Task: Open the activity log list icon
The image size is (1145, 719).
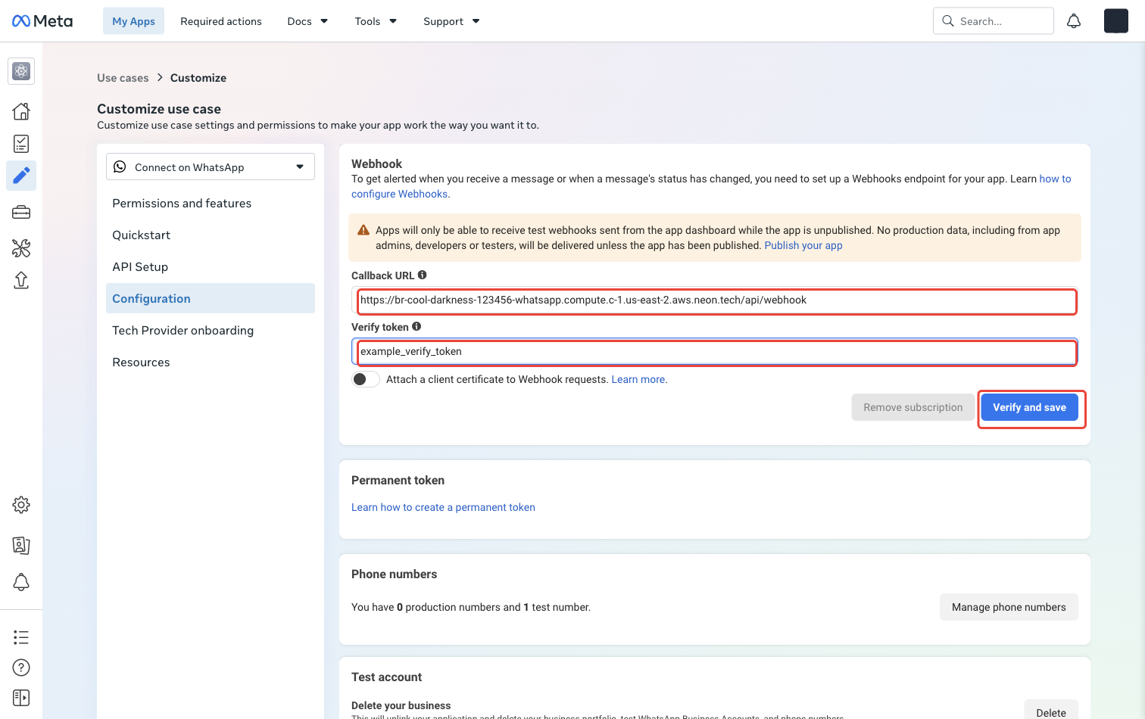Action: tap(21, 637)
